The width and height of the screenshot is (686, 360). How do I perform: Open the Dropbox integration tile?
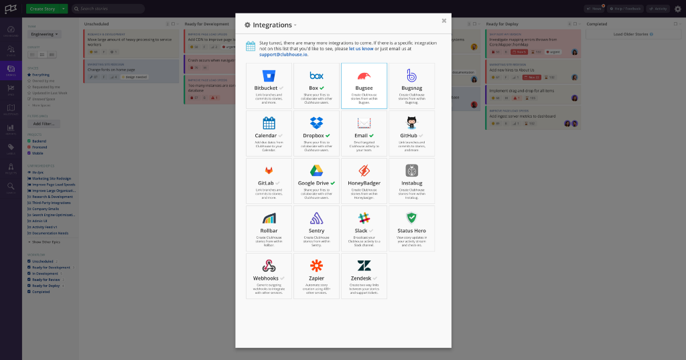tap(316, 134)
